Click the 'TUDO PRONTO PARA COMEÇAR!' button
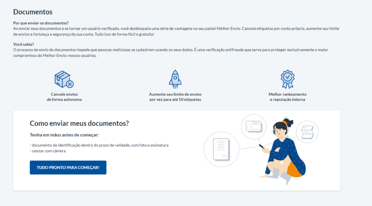The width and height of the screenshot is (372, 206). click(68, 167)
